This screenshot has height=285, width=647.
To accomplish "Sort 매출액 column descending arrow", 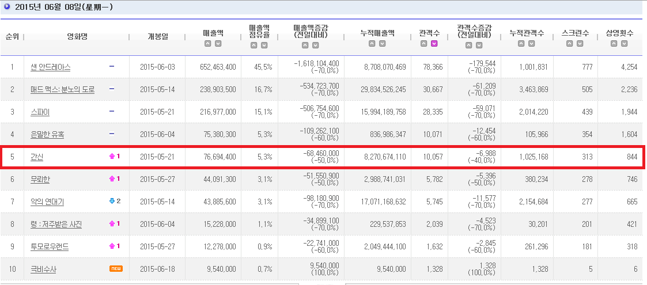I will tap(218, 44).
